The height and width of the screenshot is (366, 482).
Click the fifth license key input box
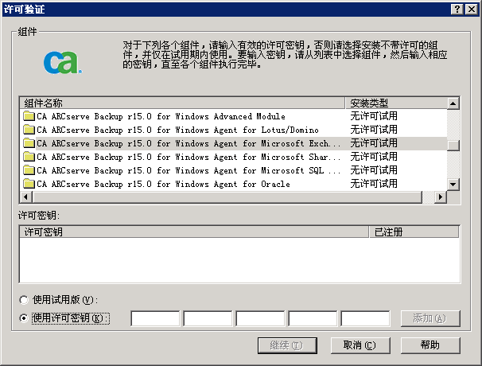point(366,318)
